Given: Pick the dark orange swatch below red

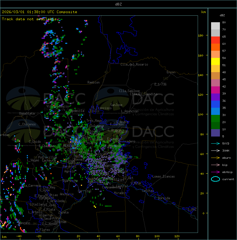Looking at the screenshot, I should [x=215, y=47].
